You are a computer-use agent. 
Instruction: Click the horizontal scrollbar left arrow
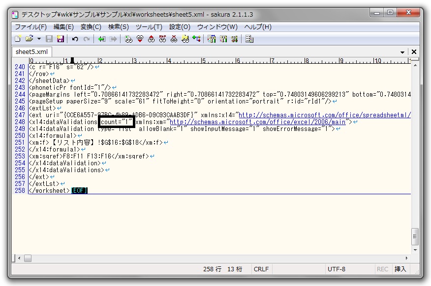point(19,258)
